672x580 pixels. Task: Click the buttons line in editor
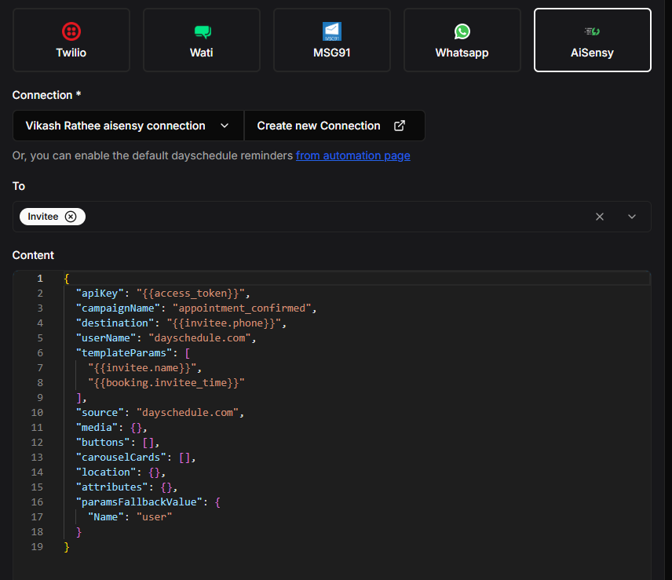118,443
